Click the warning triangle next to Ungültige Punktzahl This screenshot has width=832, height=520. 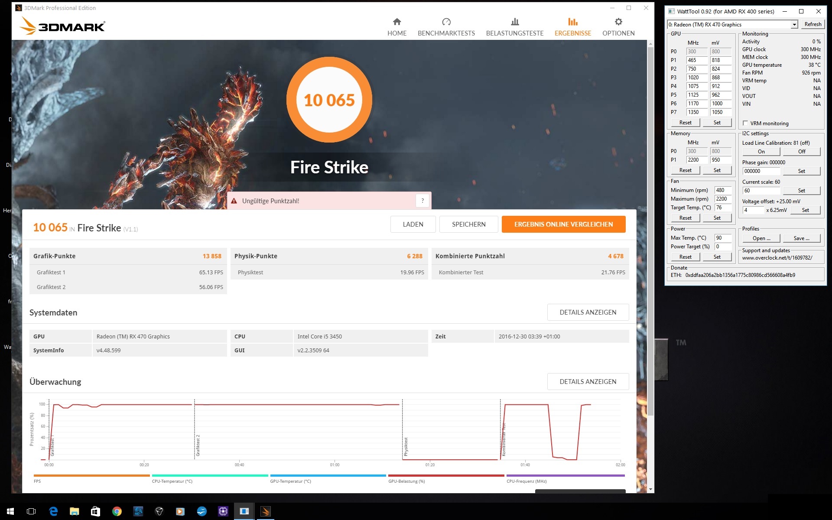click(x=234, y=201)
